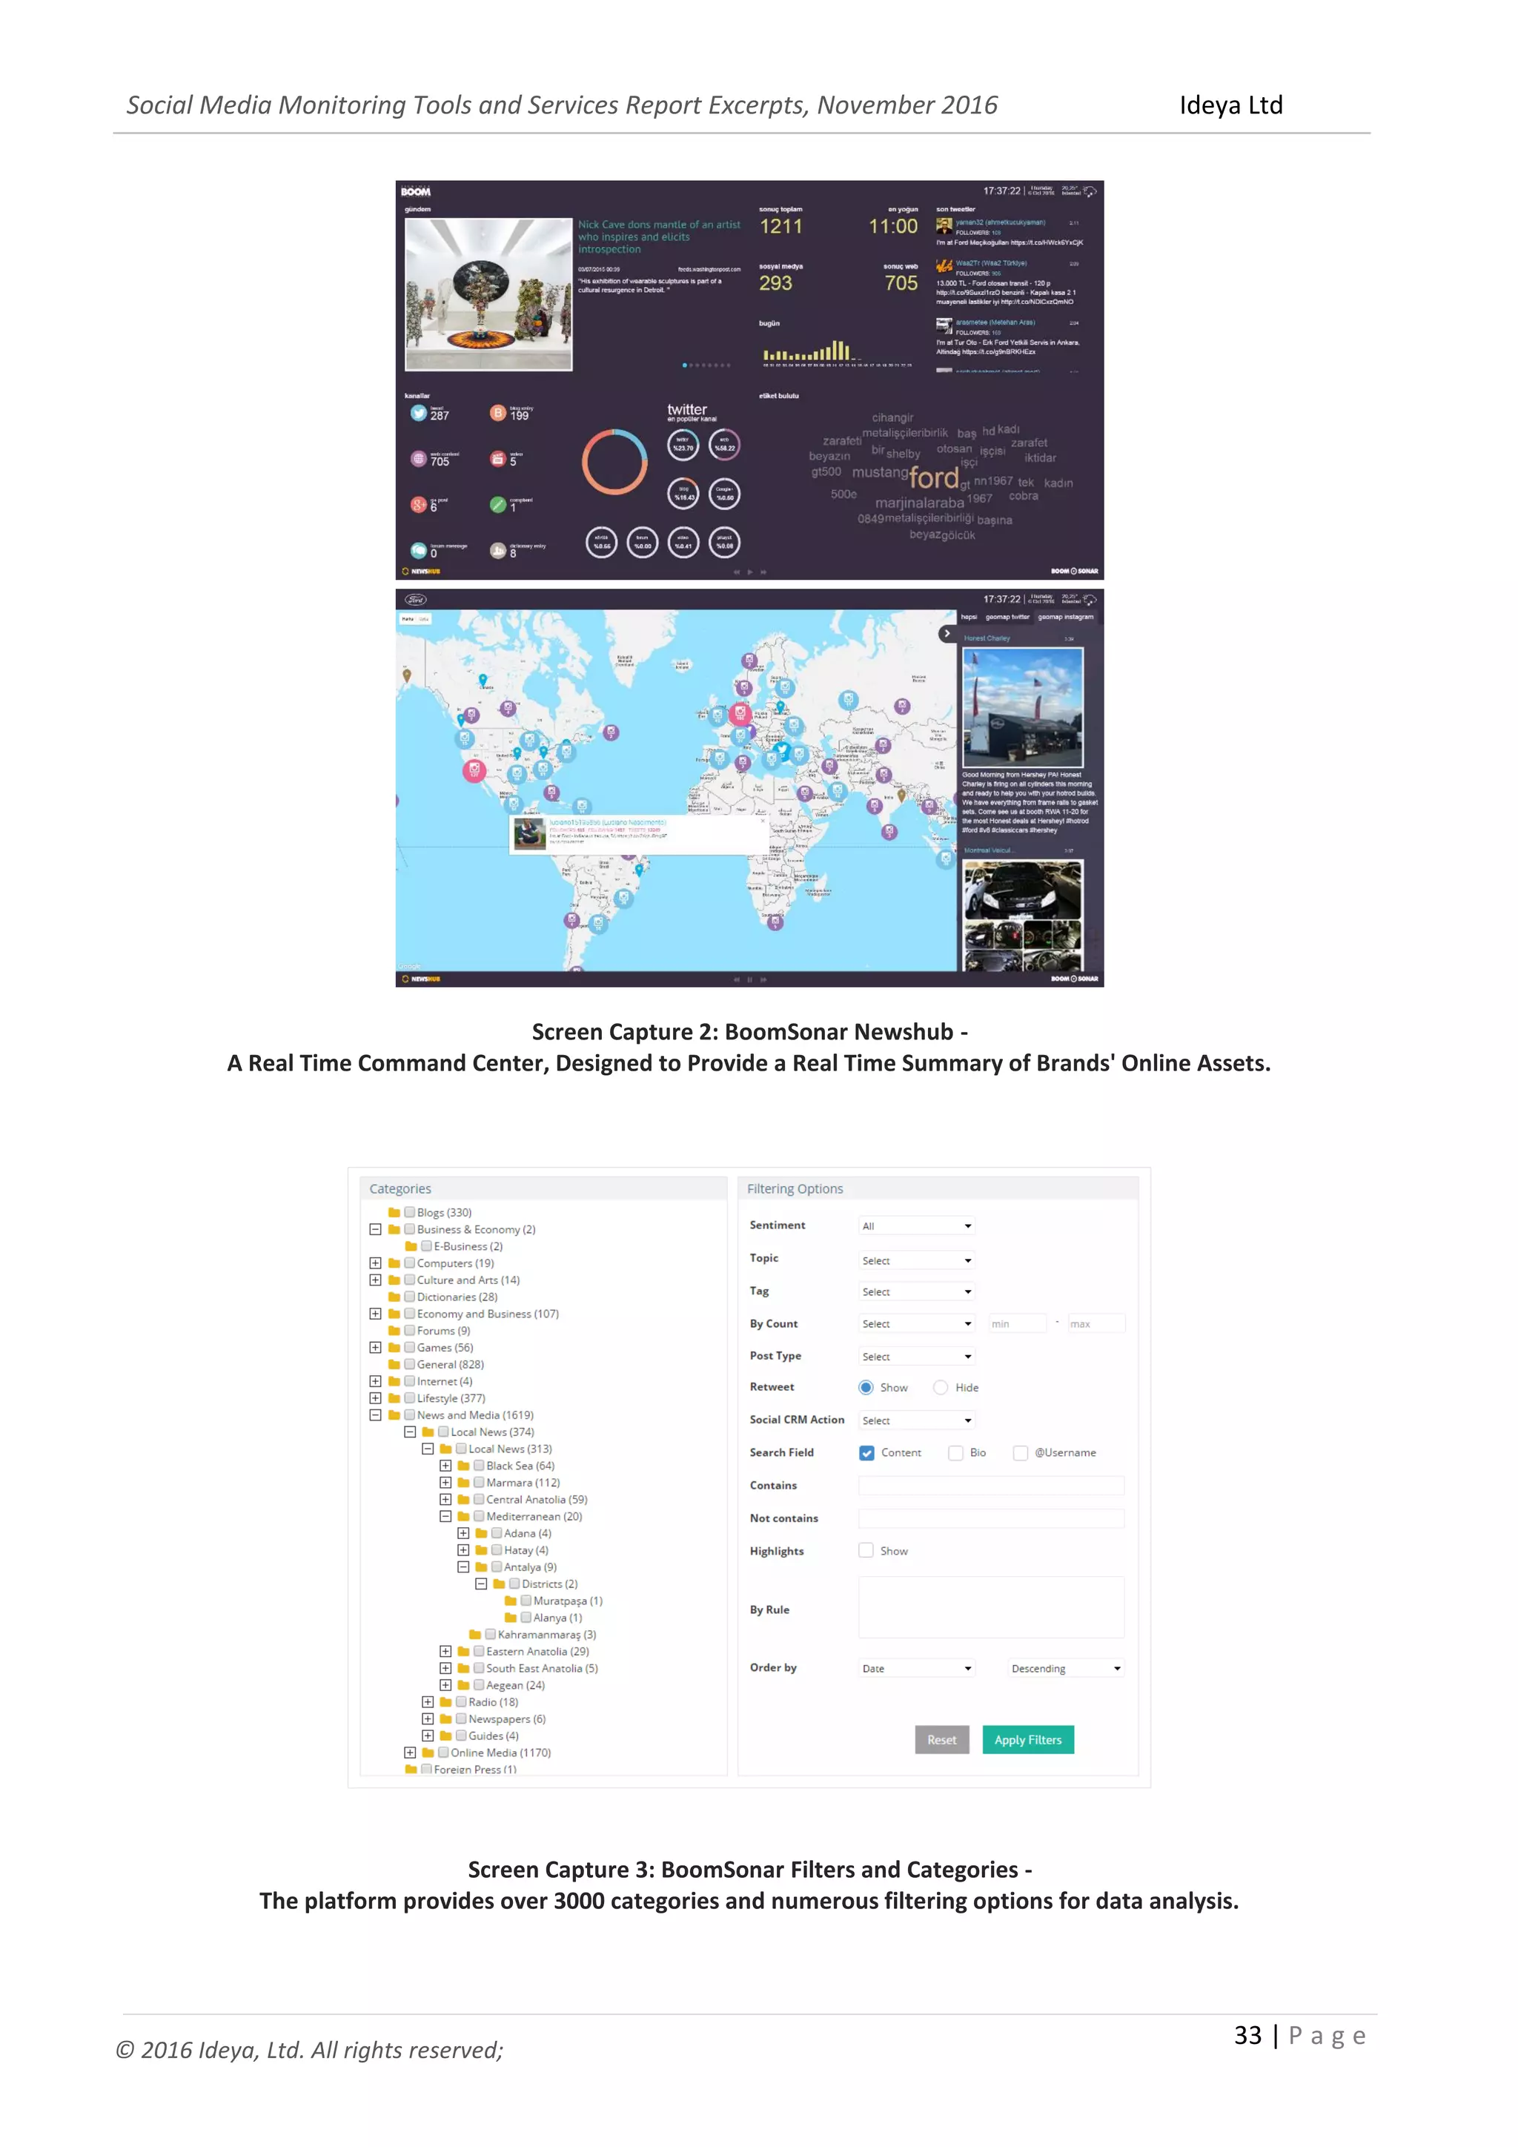
Task: Click the Ford logo on the map screen
Action: [x=416, y=600]
